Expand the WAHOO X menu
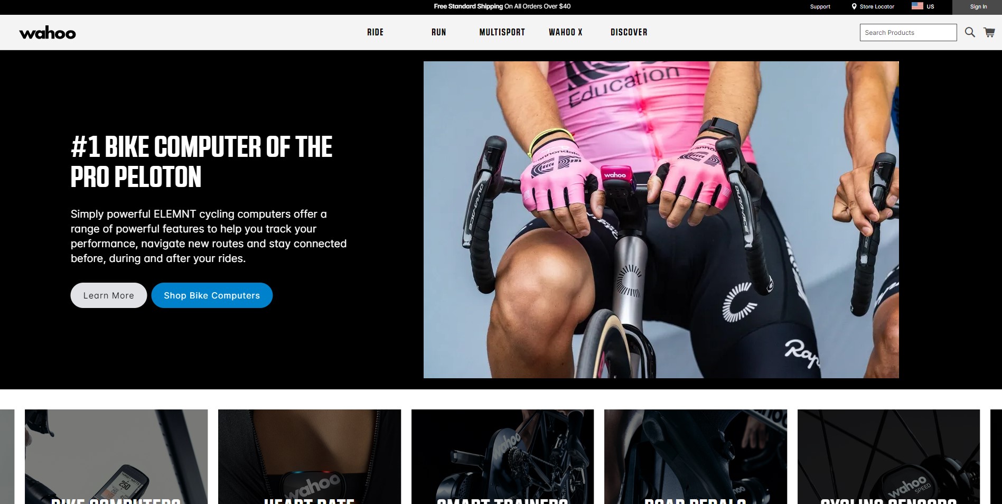This screenshot has width=1002, height=504. point(566,32)
